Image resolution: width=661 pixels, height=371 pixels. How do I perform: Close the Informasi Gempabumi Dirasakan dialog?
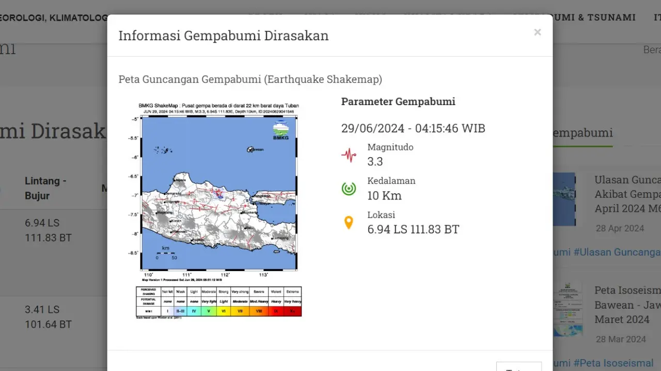[x=538, y=32]
